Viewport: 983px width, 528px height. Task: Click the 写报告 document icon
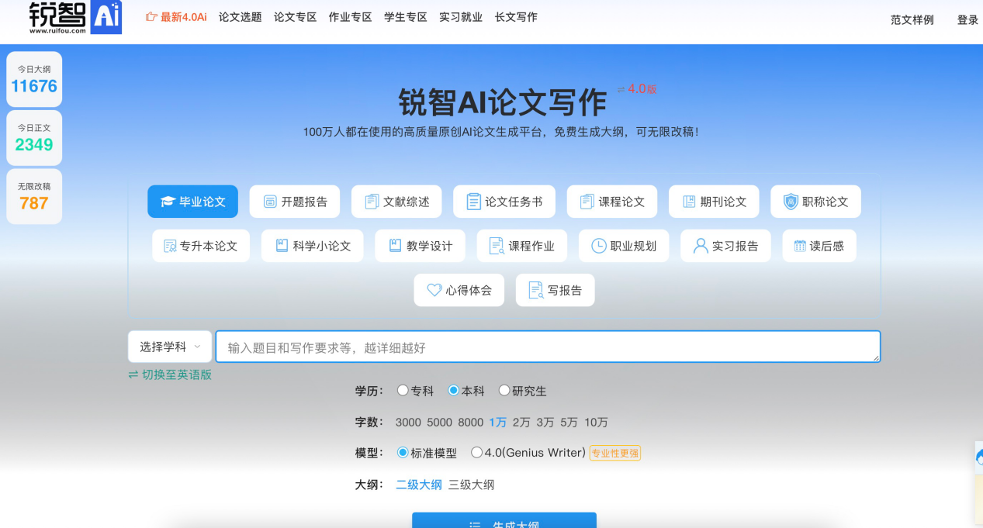pos(536,290)
